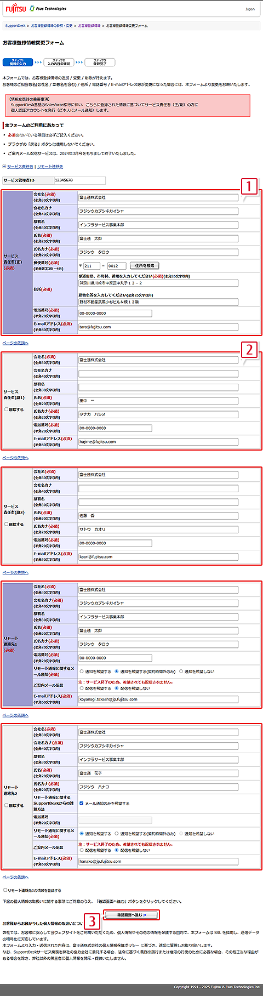Viewport: 263px width, 996px height.
Task: Jump to リモート連絡先 anchor link
Action: pos(50,167)
